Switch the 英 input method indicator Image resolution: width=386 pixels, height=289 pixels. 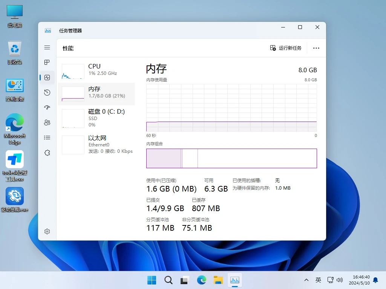click(318, 280)
